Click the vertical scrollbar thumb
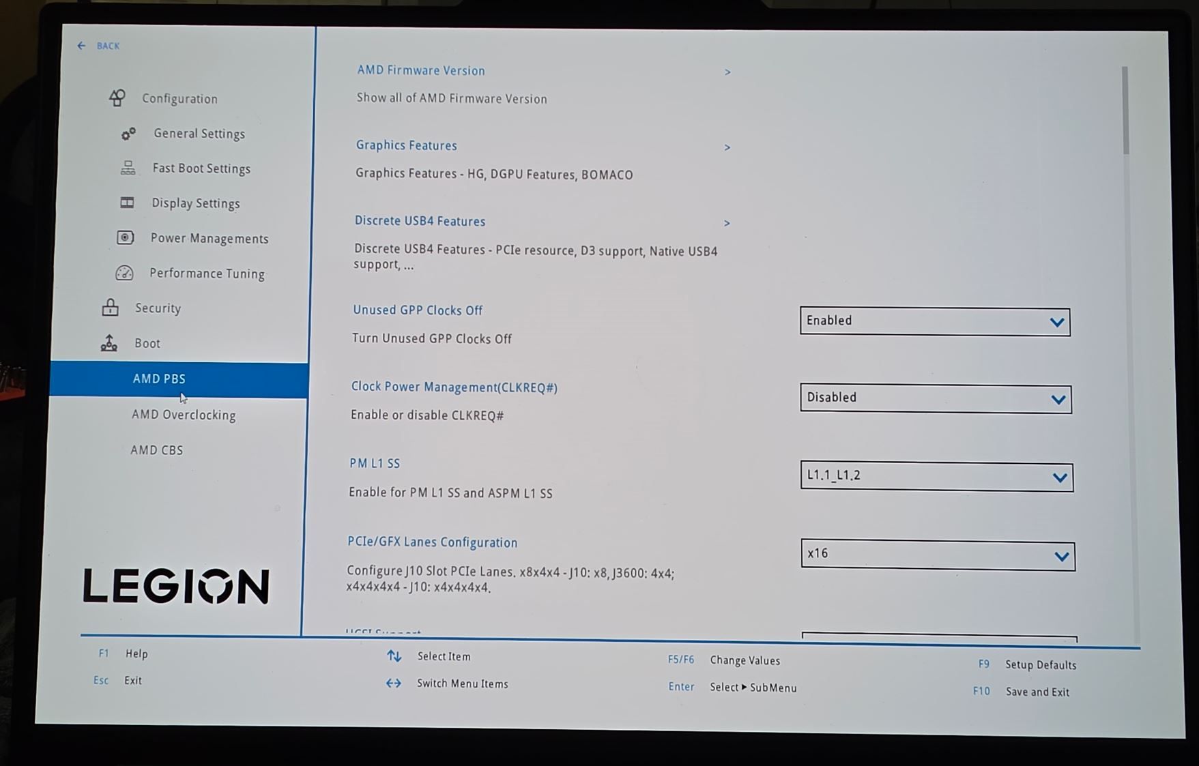Viewport: 1199px width, 766px height. [x=1125, y=110]
